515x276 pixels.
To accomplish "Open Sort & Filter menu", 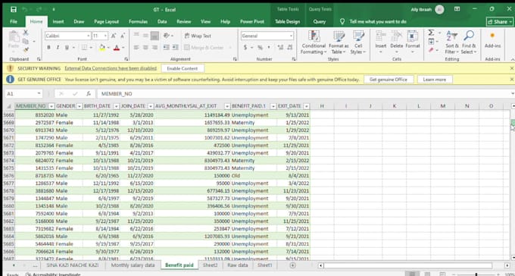I will 452,42.
